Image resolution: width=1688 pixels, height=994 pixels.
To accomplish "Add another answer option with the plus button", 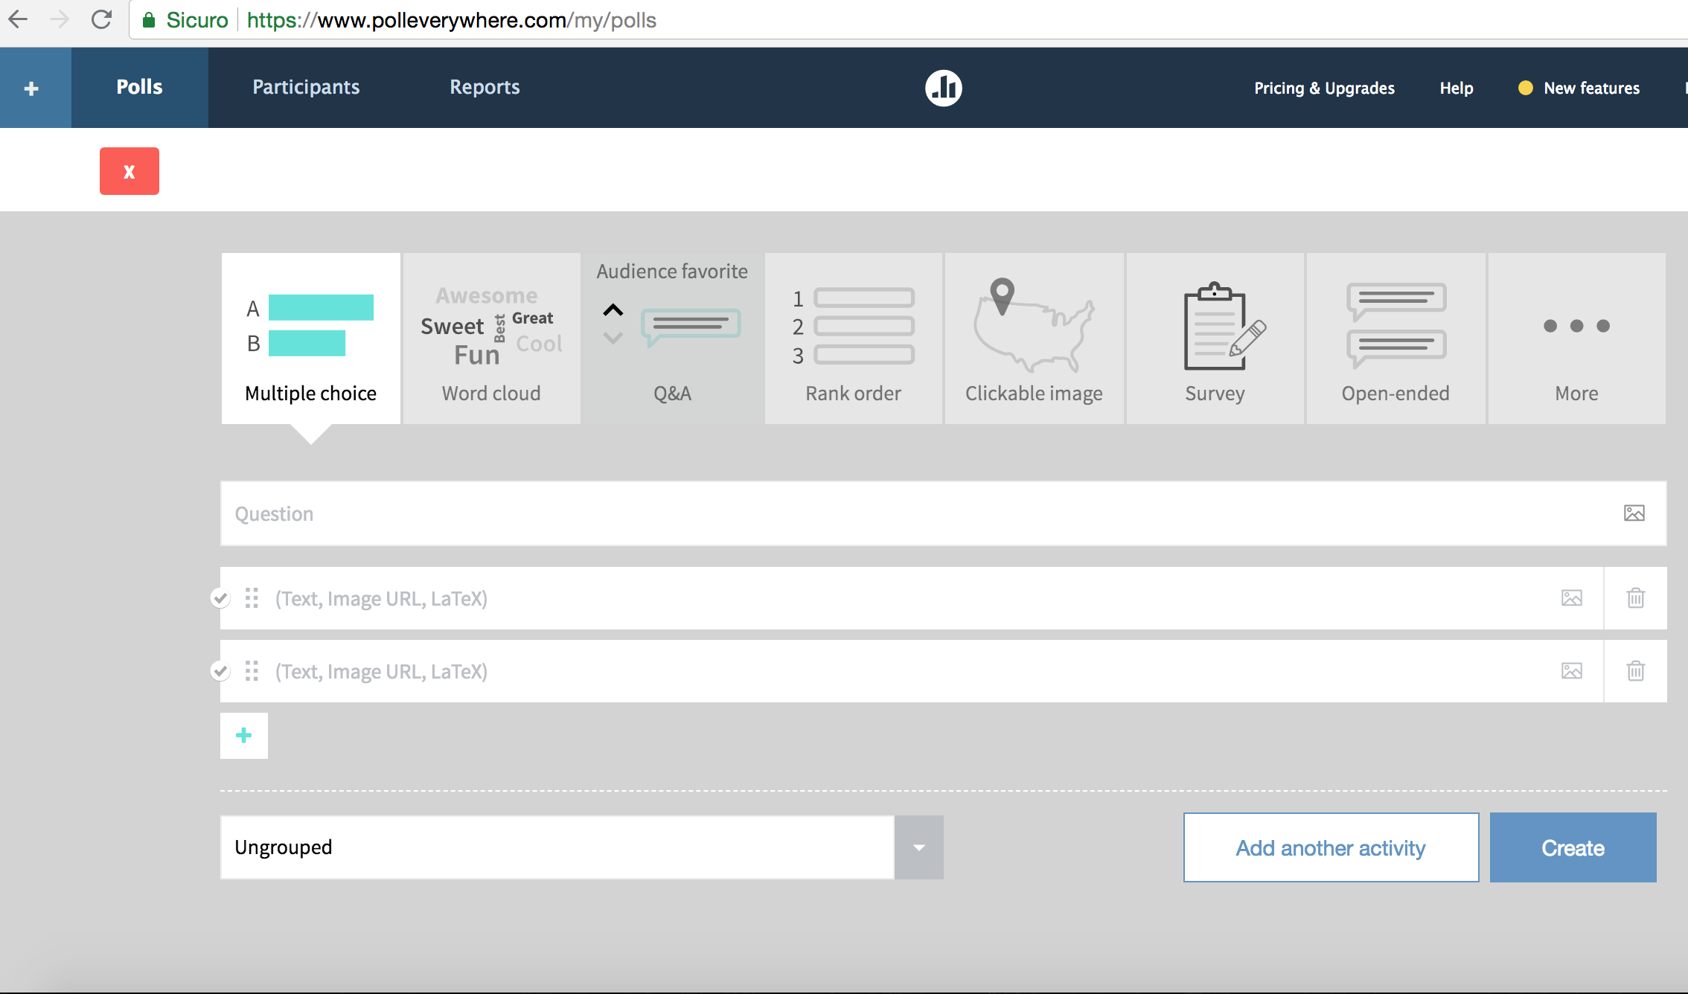I will (244, 736).
